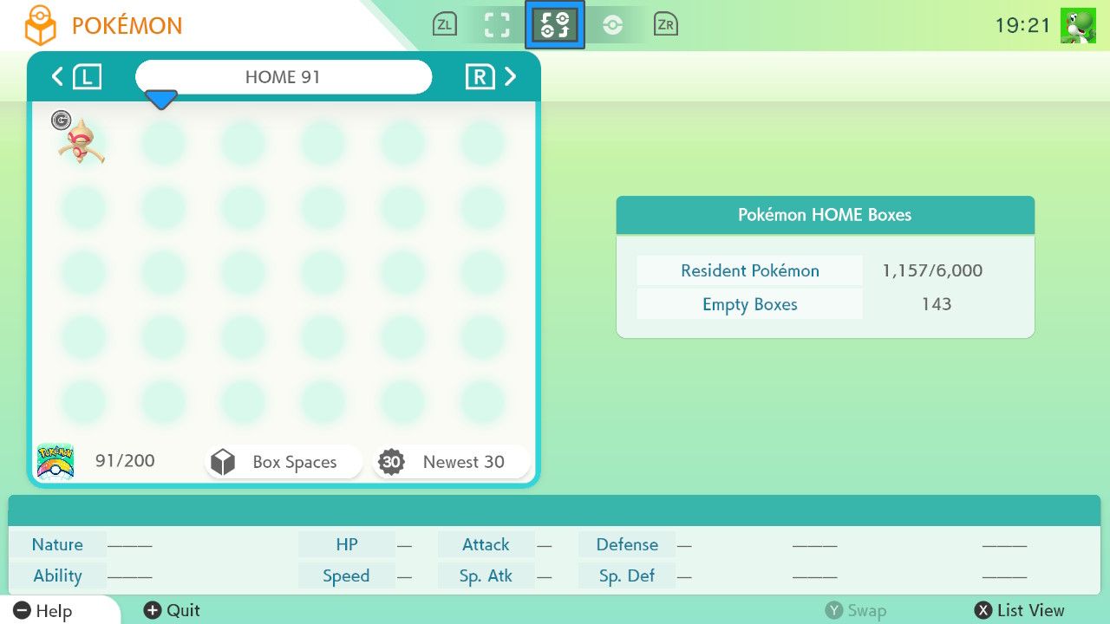This screenshot has height=624, width=1110.
Task: Click the Pokémon HOME box logo icon
Action: click(40, 26)
